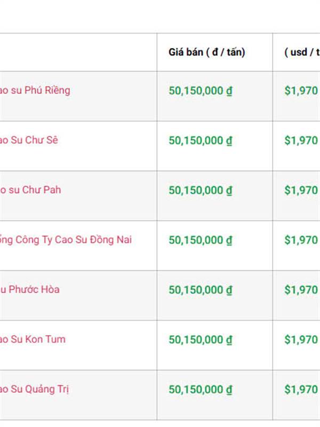The width and height of the screenshot is (320, 427).
Task: Open the Cao Su Quảng Trị link
Action: (x=34, y=390)
